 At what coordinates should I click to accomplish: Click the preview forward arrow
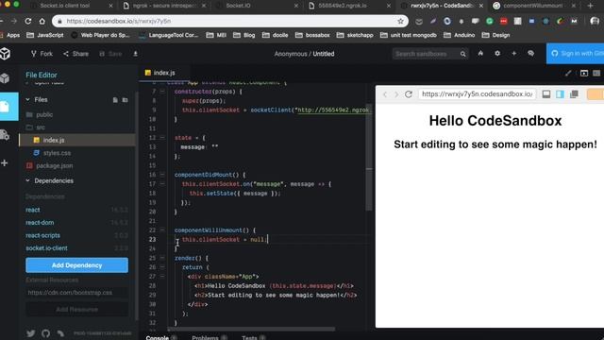(396, 94)
